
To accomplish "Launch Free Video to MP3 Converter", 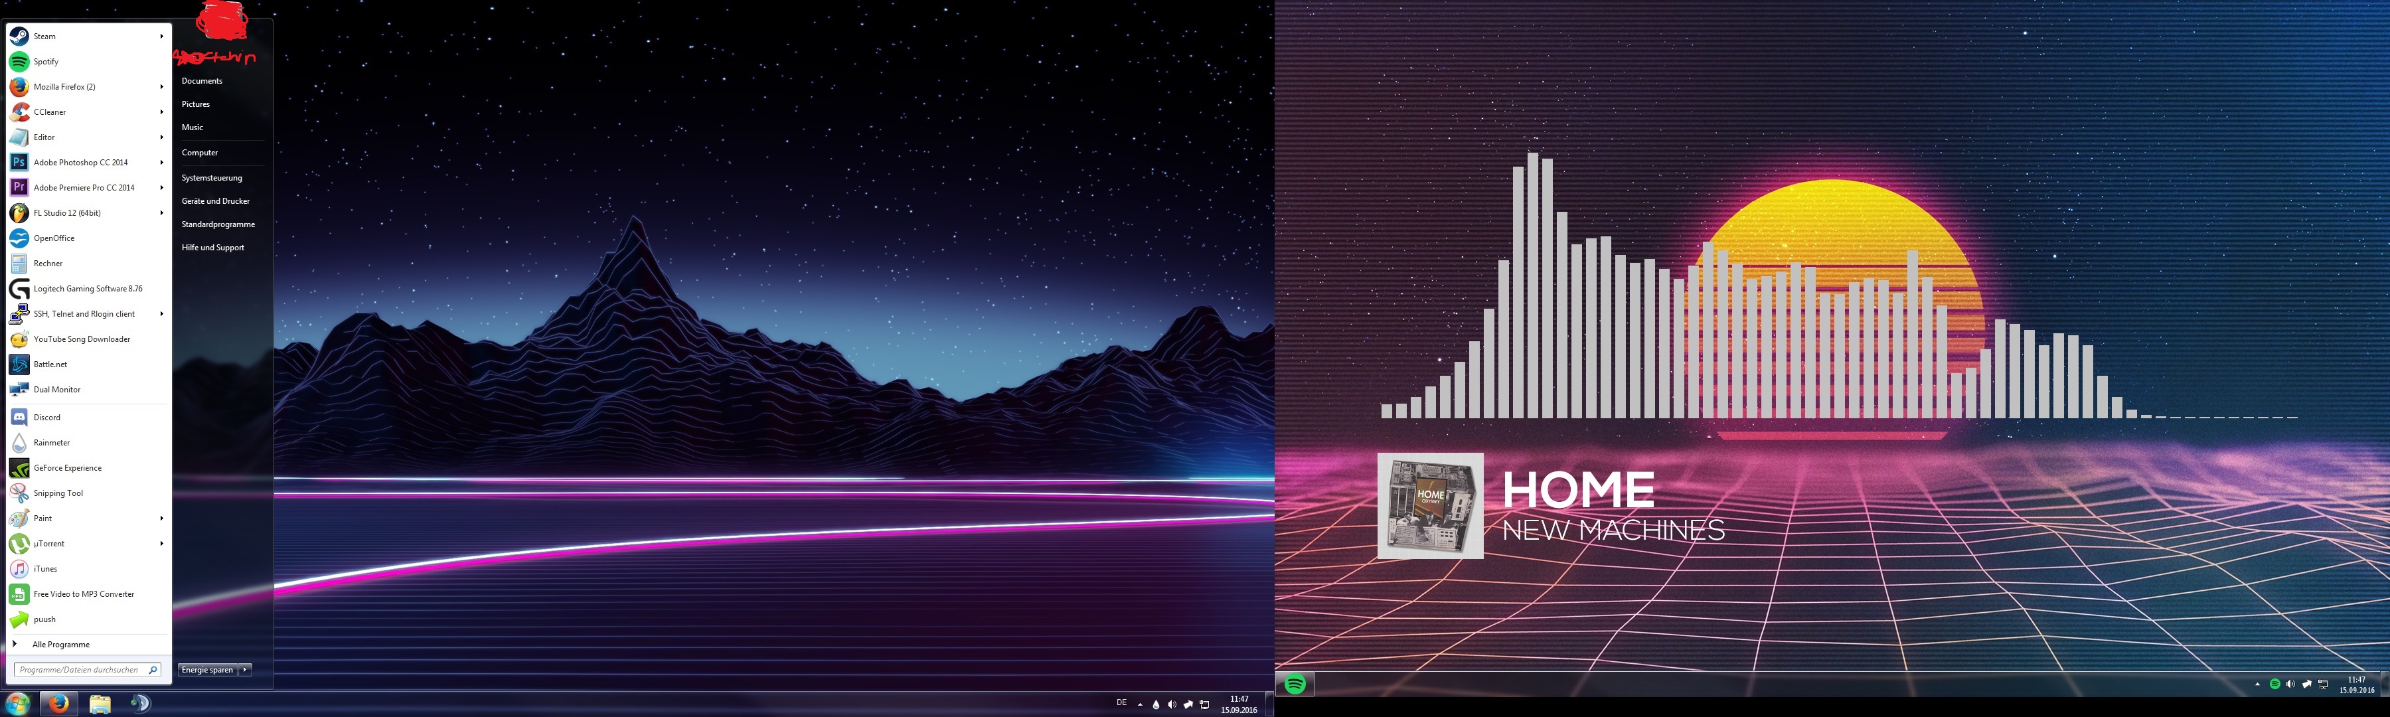I will click(88, 595).
